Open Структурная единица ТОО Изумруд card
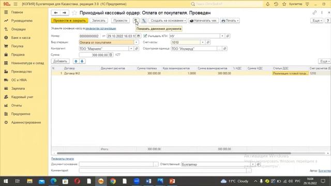 click(225, 49)
